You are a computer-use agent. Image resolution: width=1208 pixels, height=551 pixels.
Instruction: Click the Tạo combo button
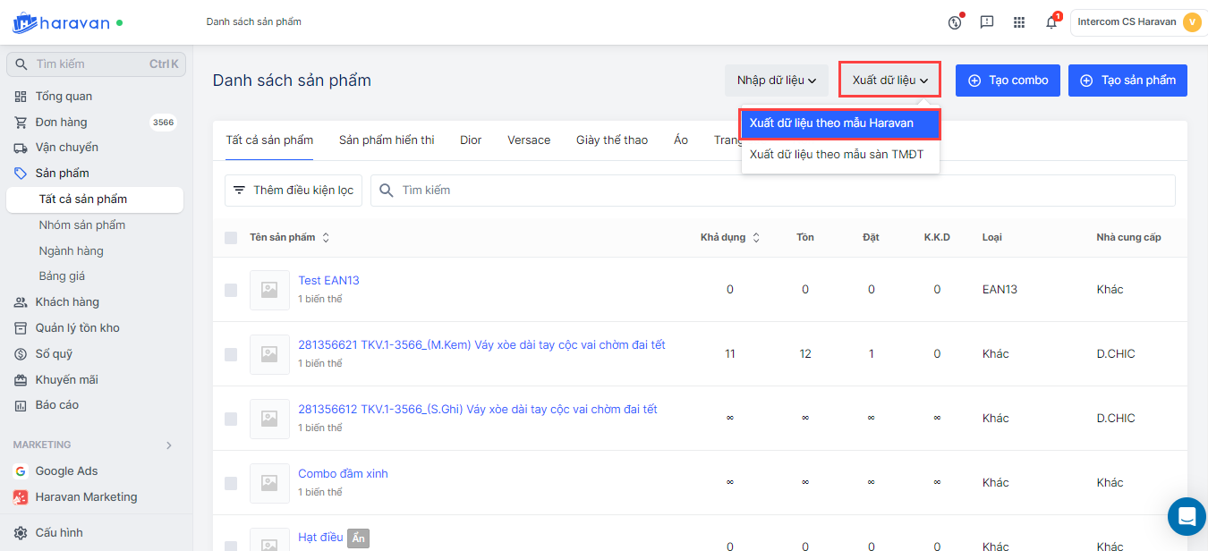pyautogui.click(x=1008, y=81)
